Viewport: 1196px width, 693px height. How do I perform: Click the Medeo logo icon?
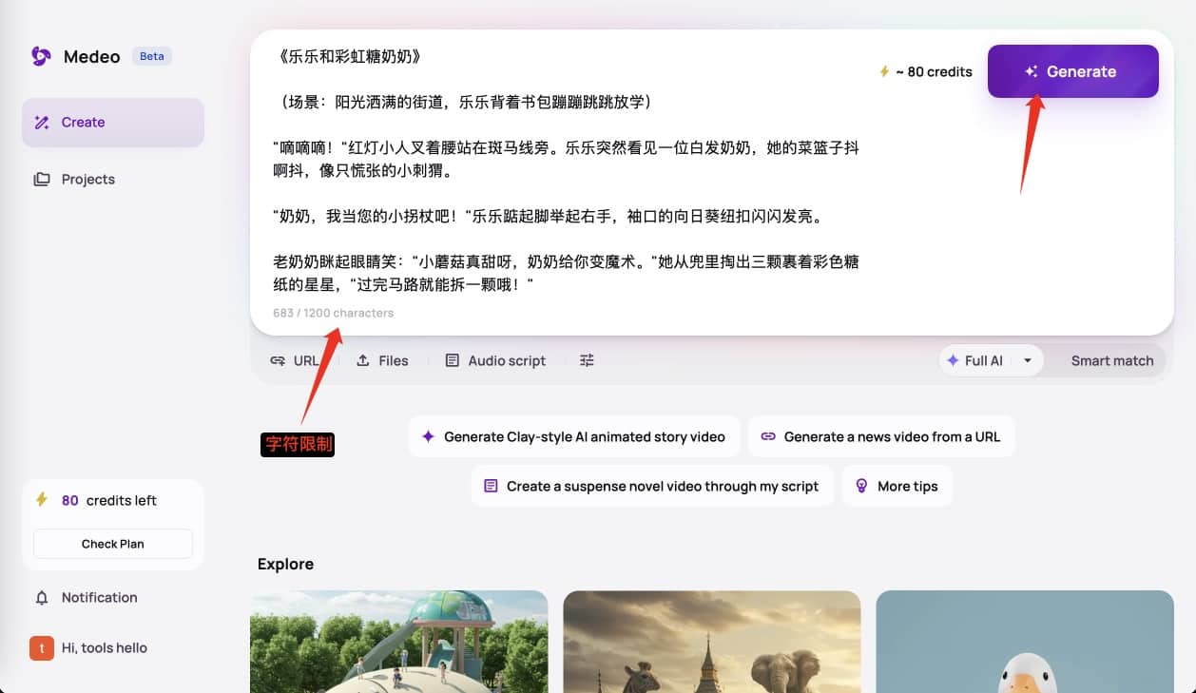click(x=41, y=56)
